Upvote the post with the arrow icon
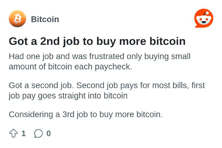This screenshot has height=148, width=222. point(13,133)
